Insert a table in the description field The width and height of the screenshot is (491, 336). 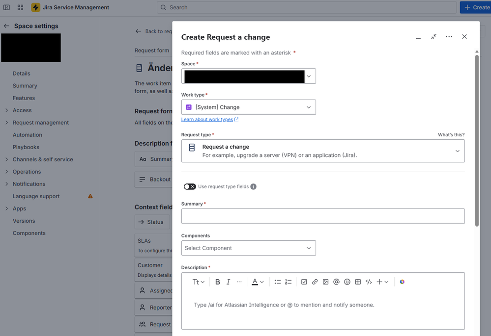pos(358,282)
